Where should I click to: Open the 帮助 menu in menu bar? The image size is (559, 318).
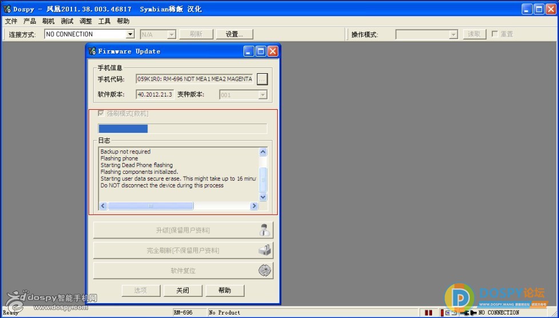[x=123, y=21]
